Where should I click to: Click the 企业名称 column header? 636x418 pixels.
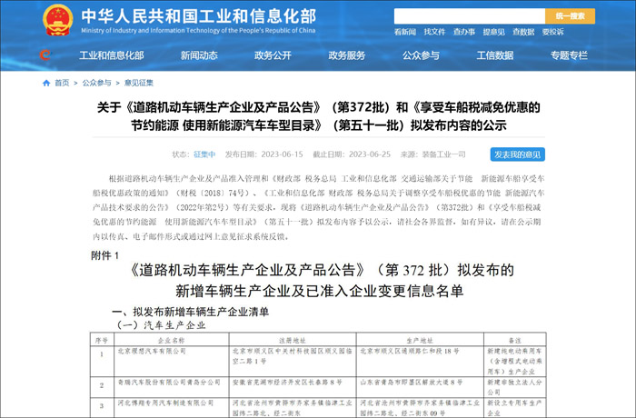coord(171,340)
